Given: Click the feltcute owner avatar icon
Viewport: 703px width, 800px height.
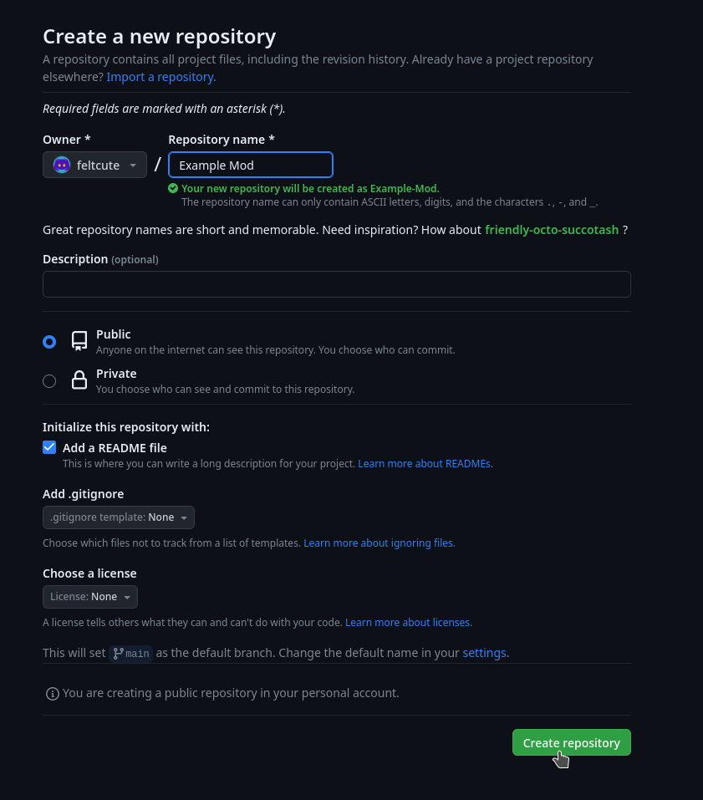Looking at the screenshot, I should [62, 165].
